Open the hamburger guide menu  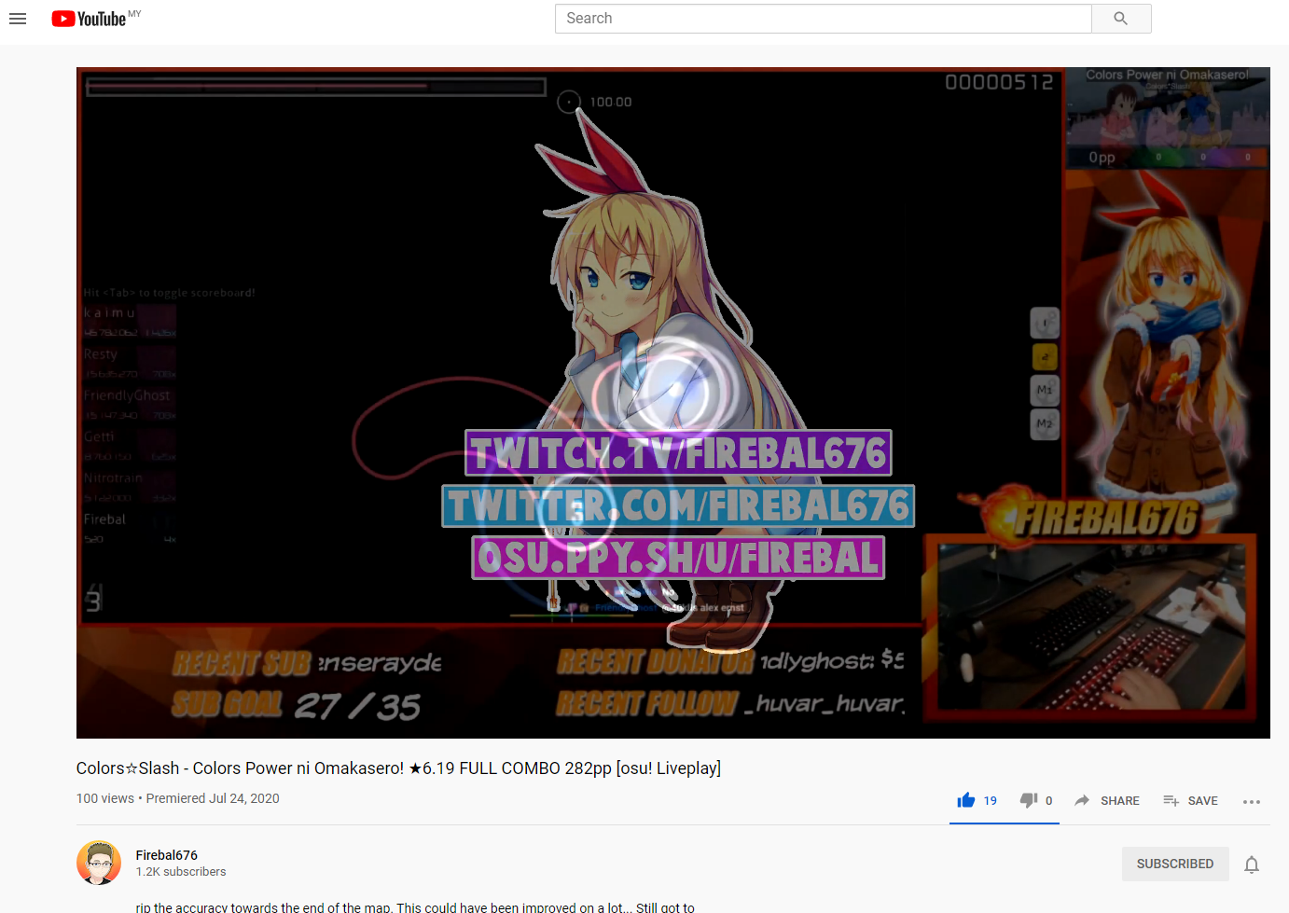coord(18,19)
